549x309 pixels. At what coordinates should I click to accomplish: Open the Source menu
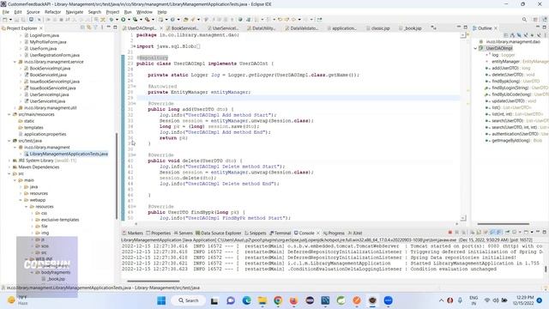(x=33, y=12)
